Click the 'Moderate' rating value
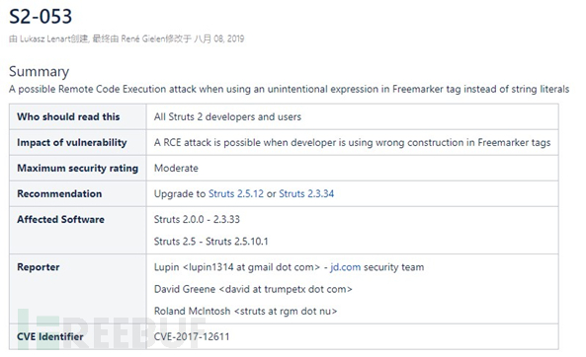This screenshot has height=357, width=586. 176,169
